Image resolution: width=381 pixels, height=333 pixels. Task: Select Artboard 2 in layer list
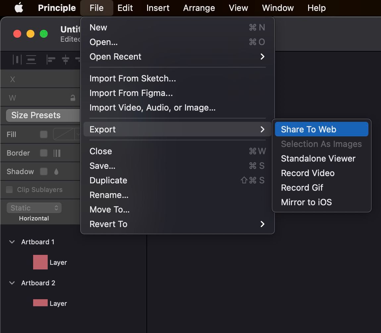click(x=38, y=283)
